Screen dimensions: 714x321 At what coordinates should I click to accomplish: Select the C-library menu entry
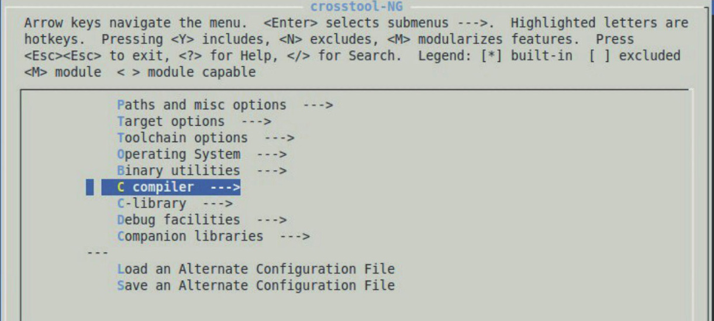pos(151,204)
